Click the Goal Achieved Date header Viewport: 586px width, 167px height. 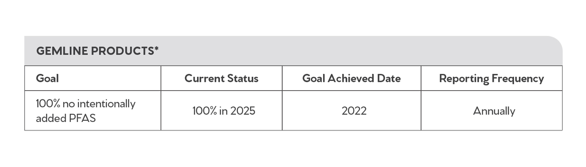[x=352, y=78]
